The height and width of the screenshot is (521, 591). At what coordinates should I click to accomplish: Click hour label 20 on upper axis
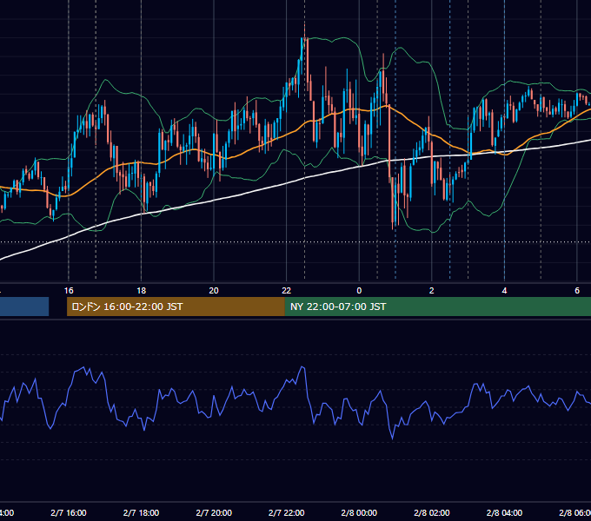(214, 291)
